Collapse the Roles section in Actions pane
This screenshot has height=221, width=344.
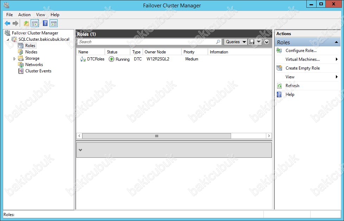tap(336, 42)
